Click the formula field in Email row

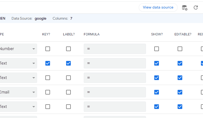click(115, 92)
